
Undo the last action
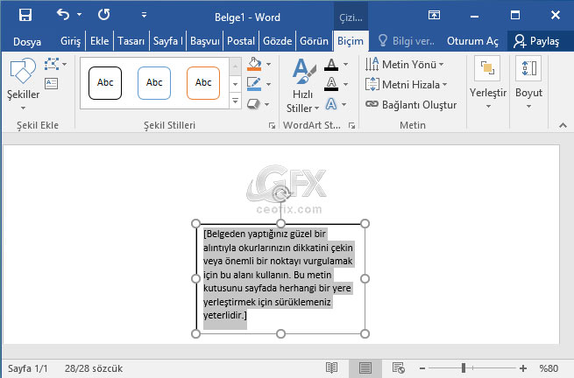[63, 15]
